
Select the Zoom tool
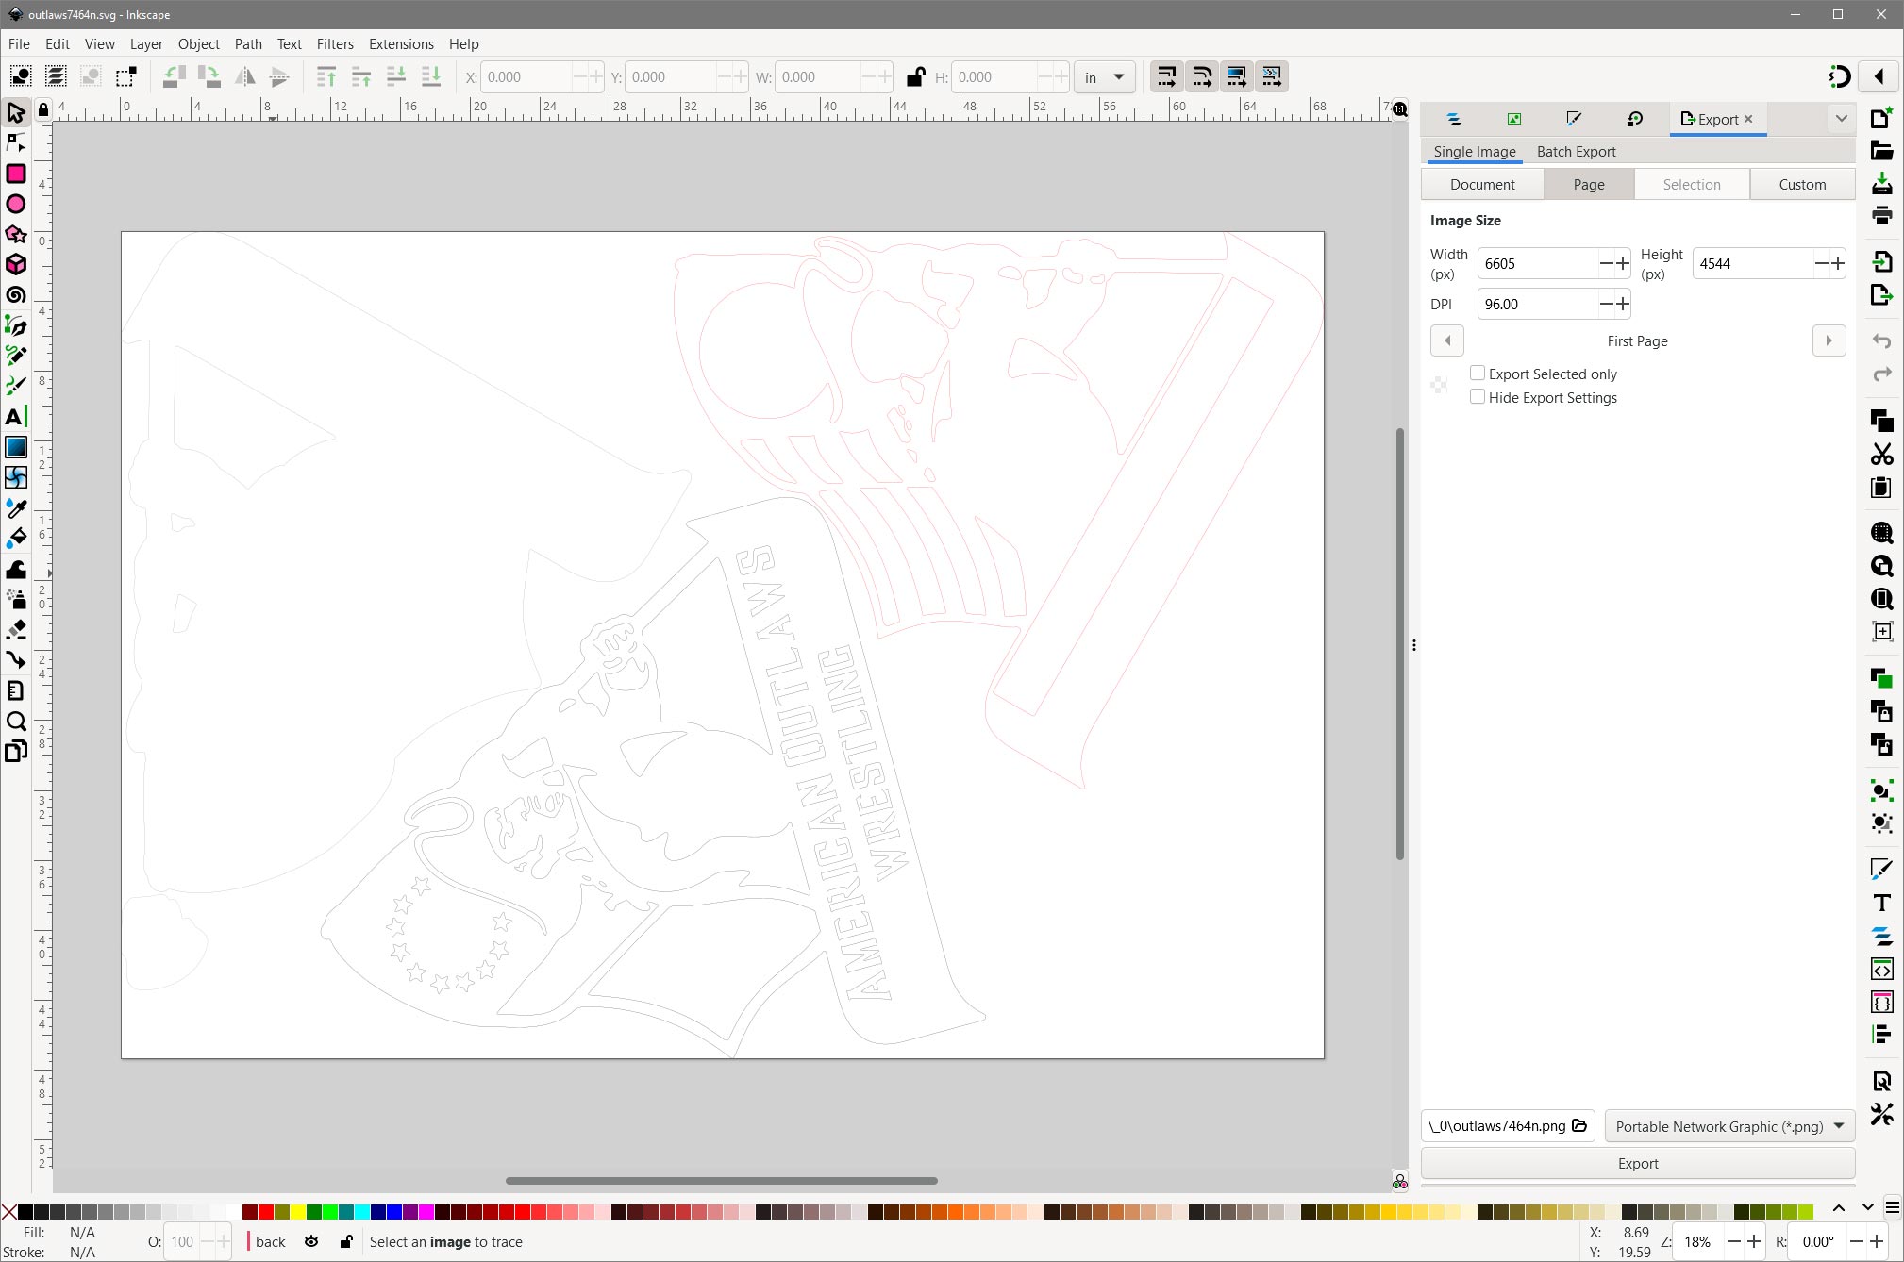tap(17, 722)
